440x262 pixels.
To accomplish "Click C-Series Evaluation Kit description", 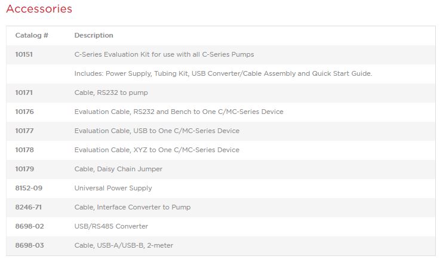I will point(164,54).
